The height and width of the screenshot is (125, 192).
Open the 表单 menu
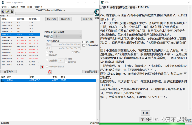click(x=23, y=7)
